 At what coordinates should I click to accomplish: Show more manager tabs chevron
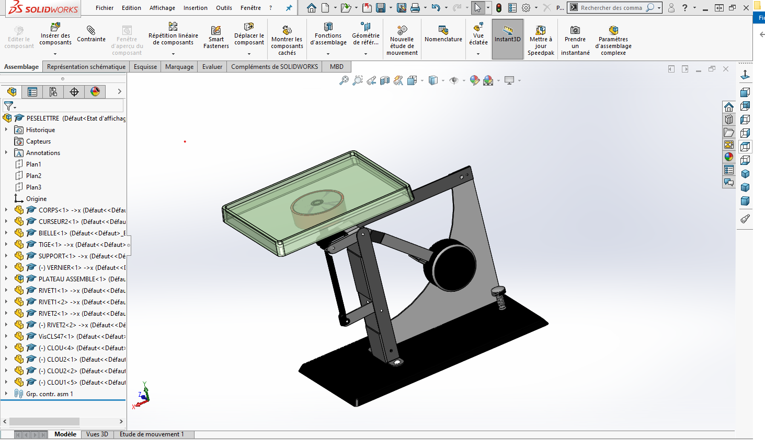pos(119,91)
